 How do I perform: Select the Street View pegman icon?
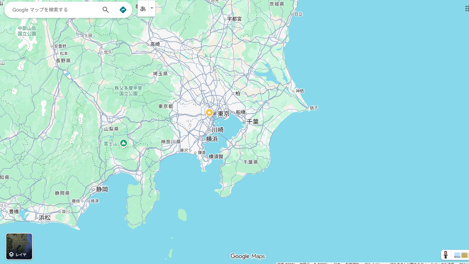coord(446,255)
